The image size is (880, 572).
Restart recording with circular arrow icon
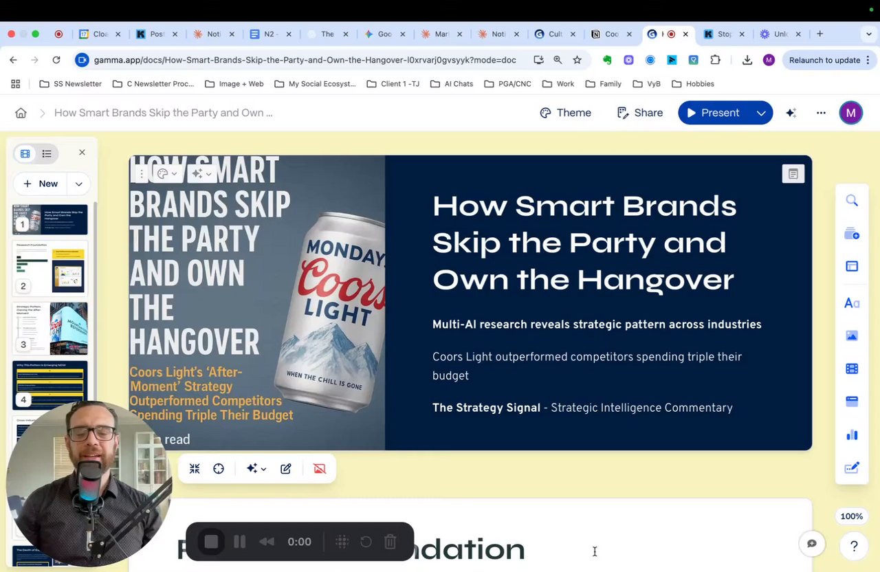click(366, 542)
